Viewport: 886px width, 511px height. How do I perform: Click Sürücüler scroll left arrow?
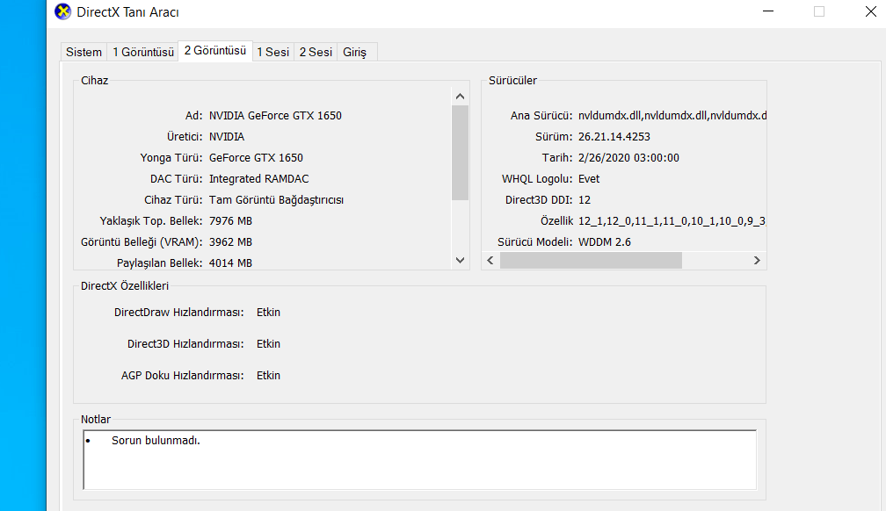490,260
